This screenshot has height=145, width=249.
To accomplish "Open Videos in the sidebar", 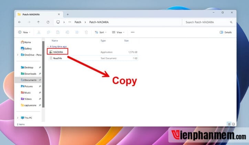I will [x=26, y=99].
